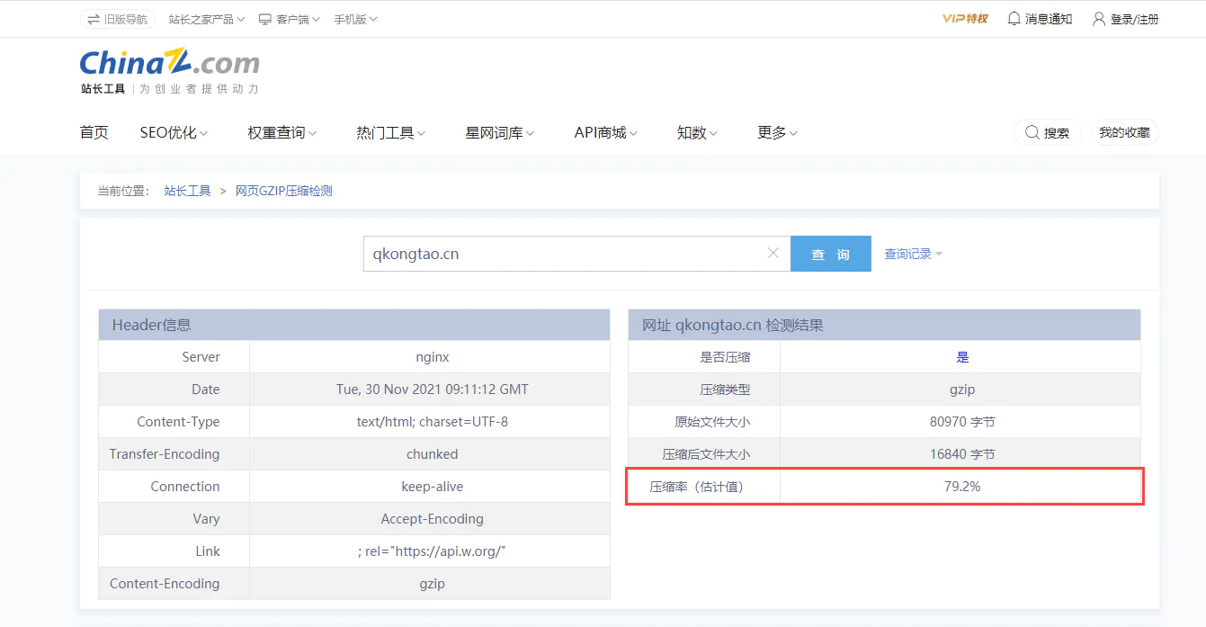This screenshot has height=627, width=1206.
Task: Click the 是否压缩 value 是
Action: (x=962, y=357)
